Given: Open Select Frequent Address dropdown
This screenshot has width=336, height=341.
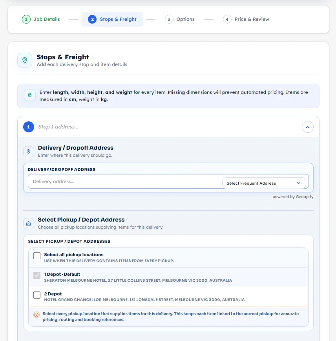Looking at the screenshot, I should pyautogui.click(x=264, y=183).
